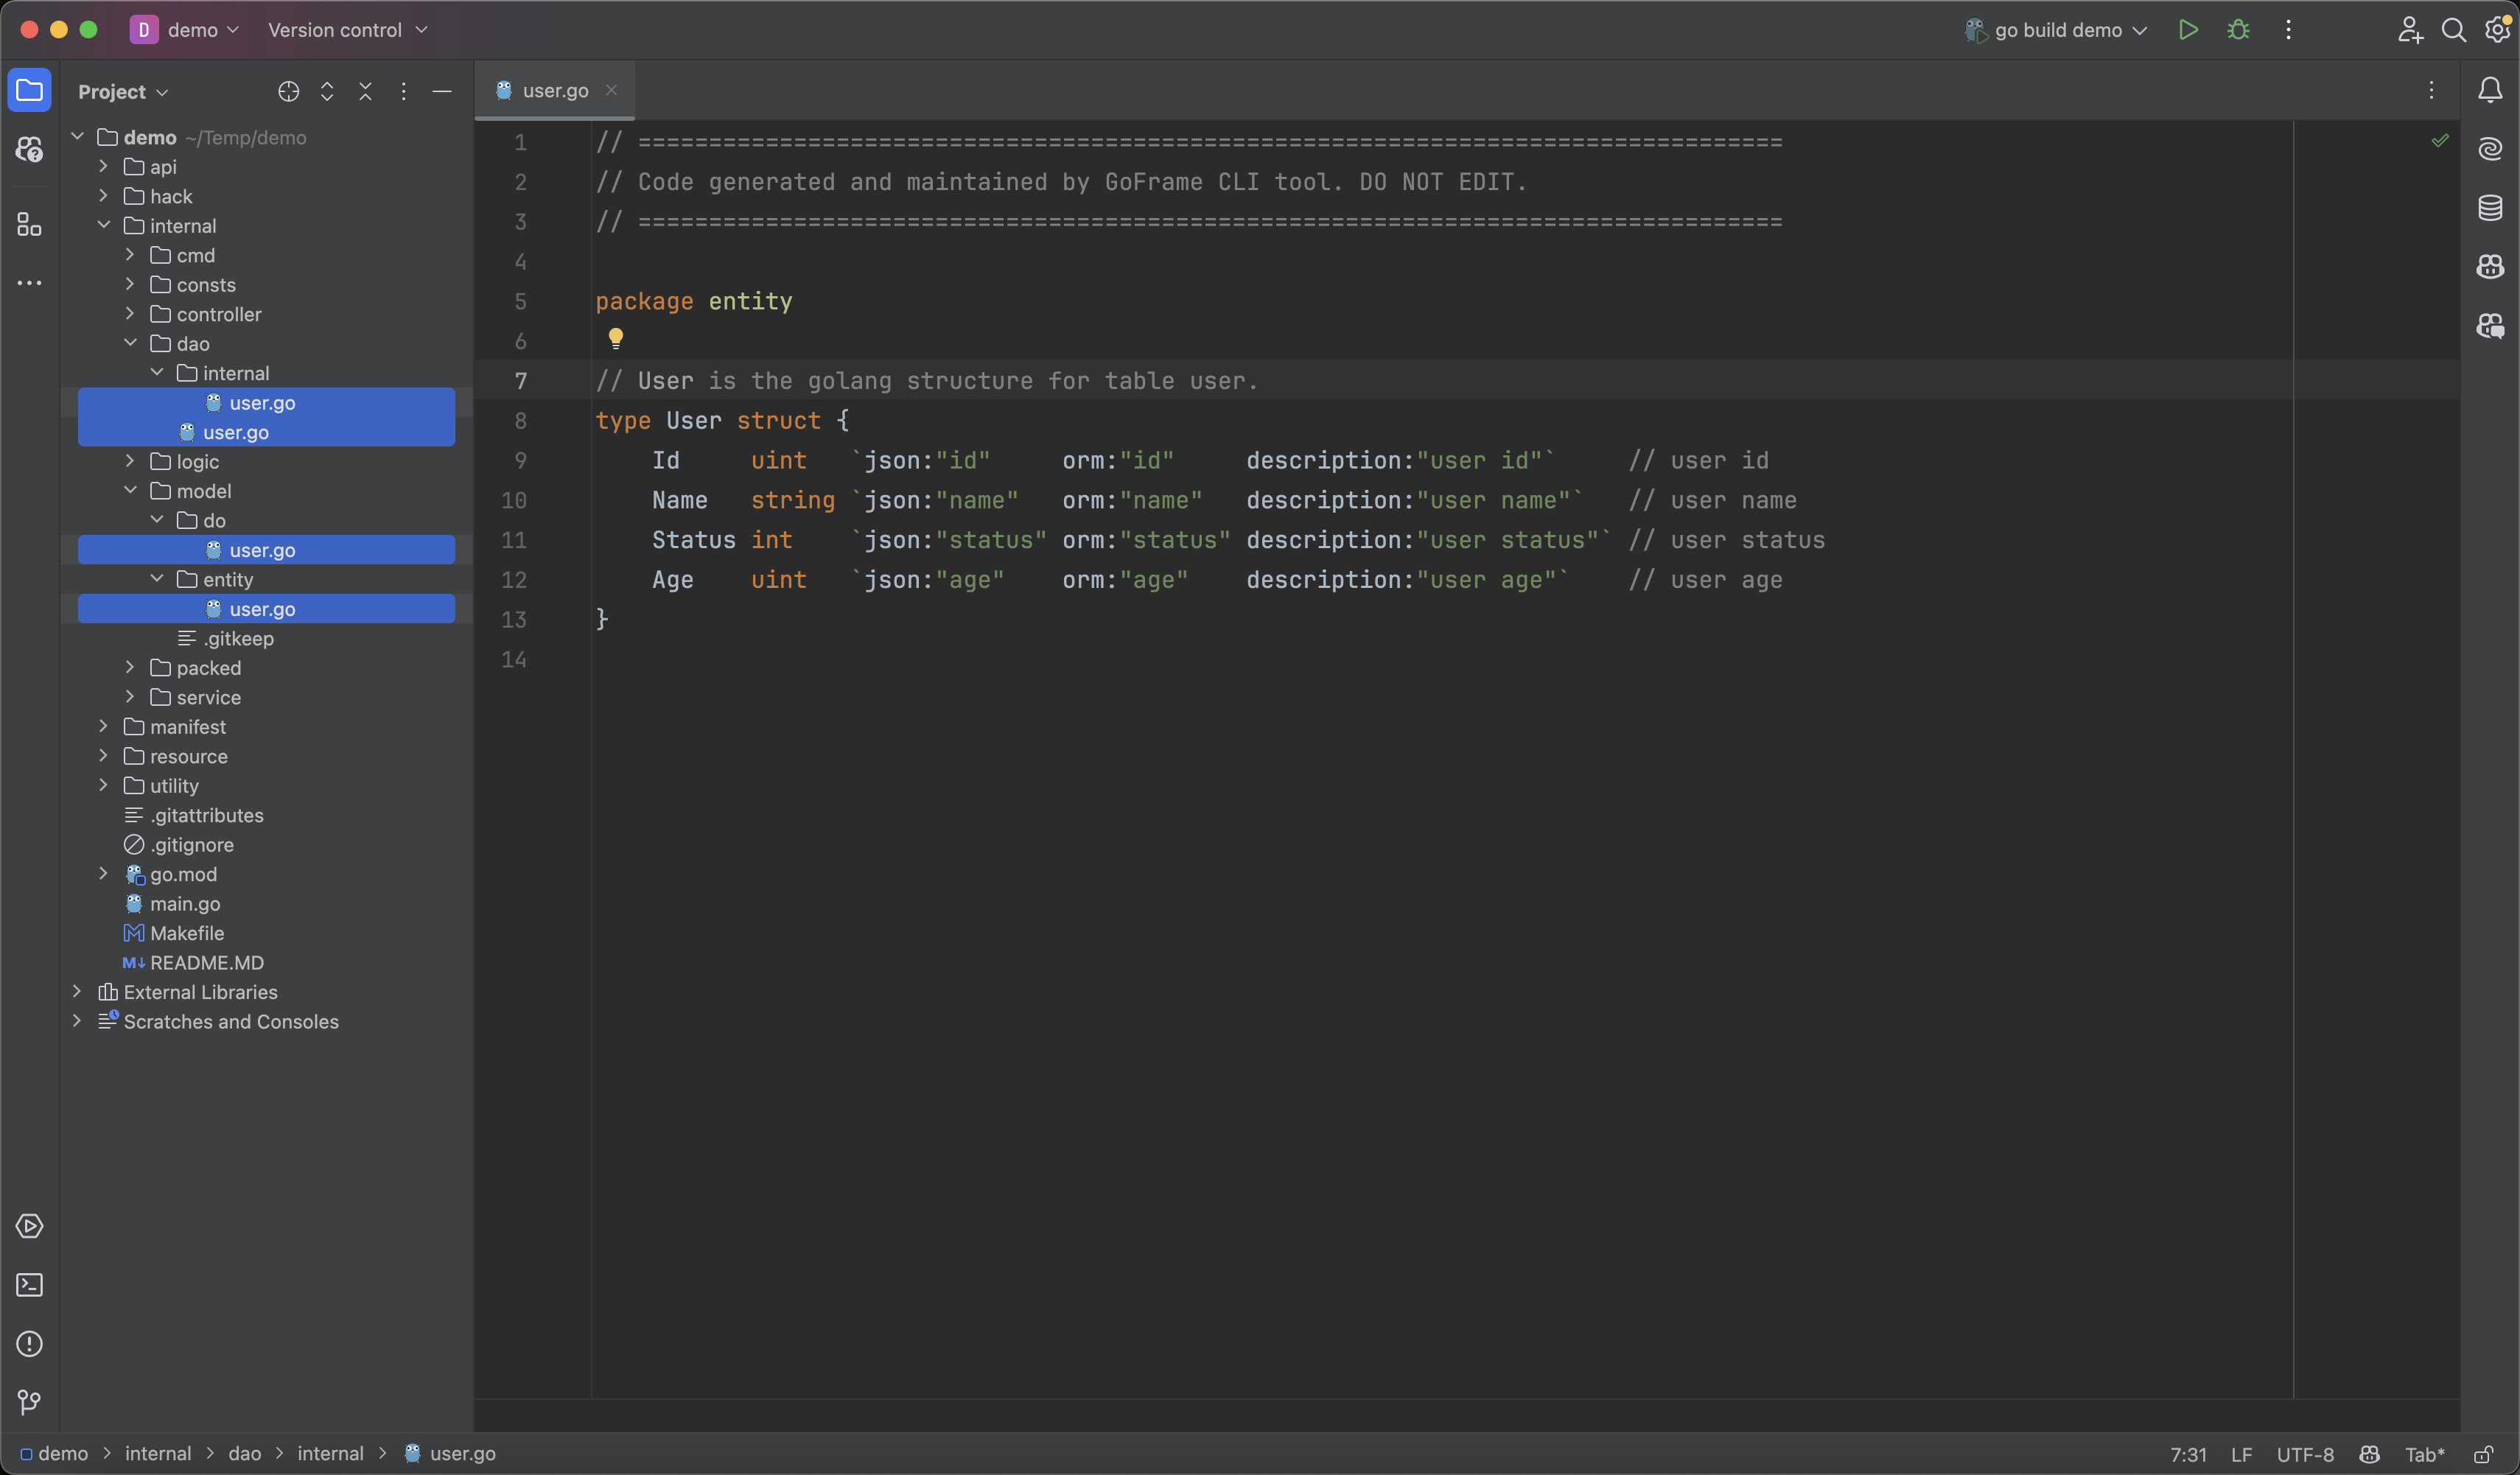
Task: Open the Version control menu
Action: (347, 30)
